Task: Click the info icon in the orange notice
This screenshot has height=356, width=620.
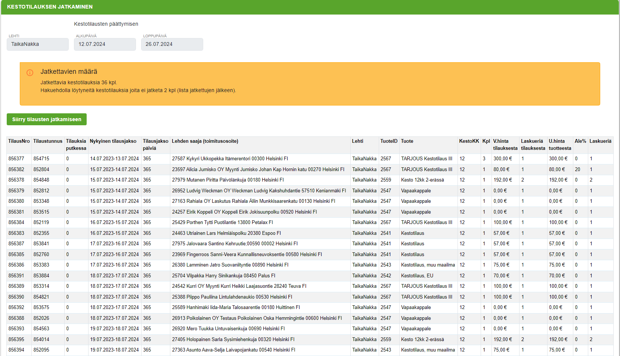Action: (x=30, y=73)
